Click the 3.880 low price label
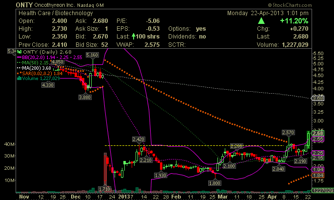This screenshot has height=200, width=334. pyautogui.click(x=85, y=98)
